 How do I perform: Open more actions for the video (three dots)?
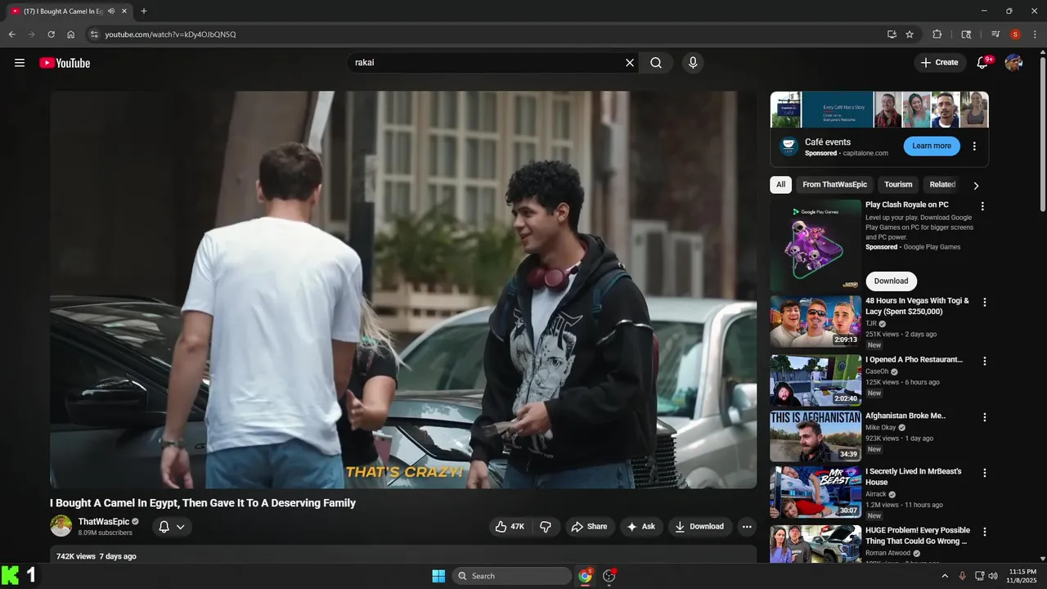pos(747,527)
